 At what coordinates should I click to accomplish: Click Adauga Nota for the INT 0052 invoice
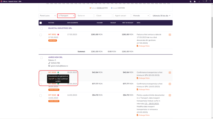click(x=144, y=46)
